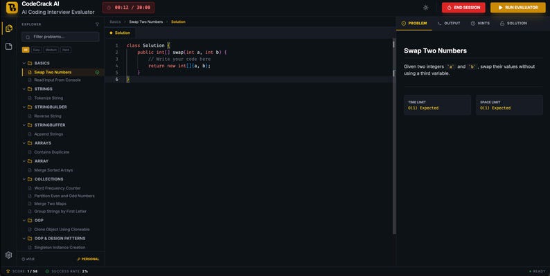This screenshot has width=550, height=276.
Task: Open settings gear in sidebar
Action: (9, 255)
